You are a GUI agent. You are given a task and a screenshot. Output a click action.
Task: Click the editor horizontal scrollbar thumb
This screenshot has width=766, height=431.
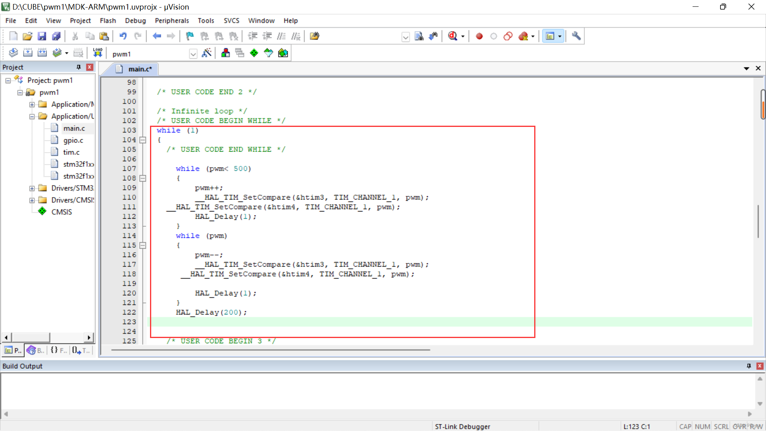point(270,350)
